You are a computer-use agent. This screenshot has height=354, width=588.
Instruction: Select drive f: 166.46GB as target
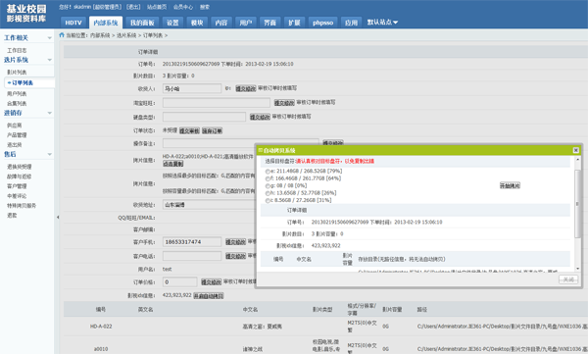click(x=268, y=178)
